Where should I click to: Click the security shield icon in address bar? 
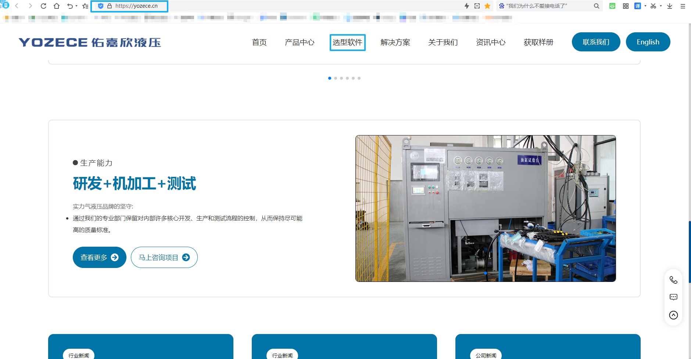(x=101, y=6)
